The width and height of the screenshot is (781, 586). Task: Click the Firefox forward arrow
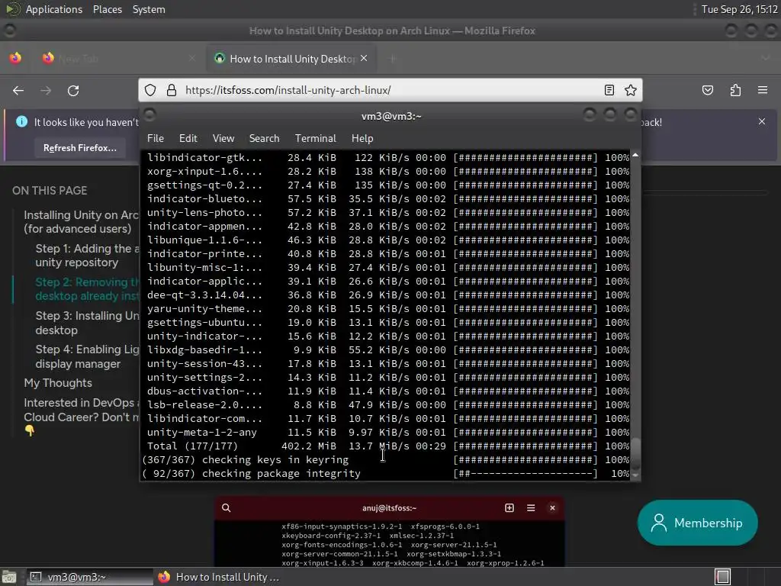point(46,90)
